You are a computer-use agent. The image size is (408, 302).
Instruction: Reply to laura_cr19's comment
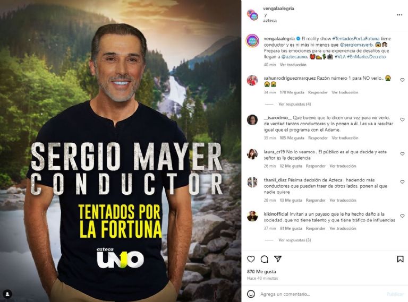[316, 166]
